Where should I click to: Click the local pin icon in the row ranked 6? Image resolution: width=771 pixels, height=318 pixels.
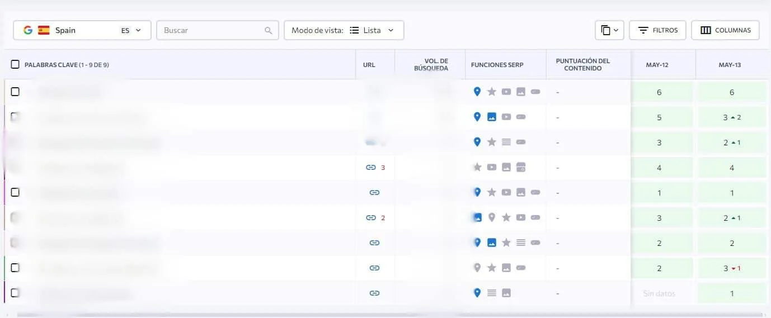coord(477,92)
